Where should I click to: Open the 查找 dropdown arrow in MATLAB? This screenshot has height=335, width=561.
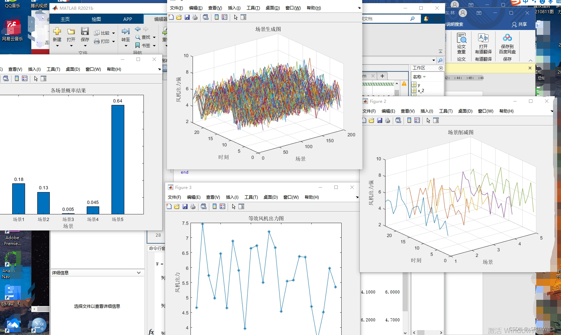point(154,37)
